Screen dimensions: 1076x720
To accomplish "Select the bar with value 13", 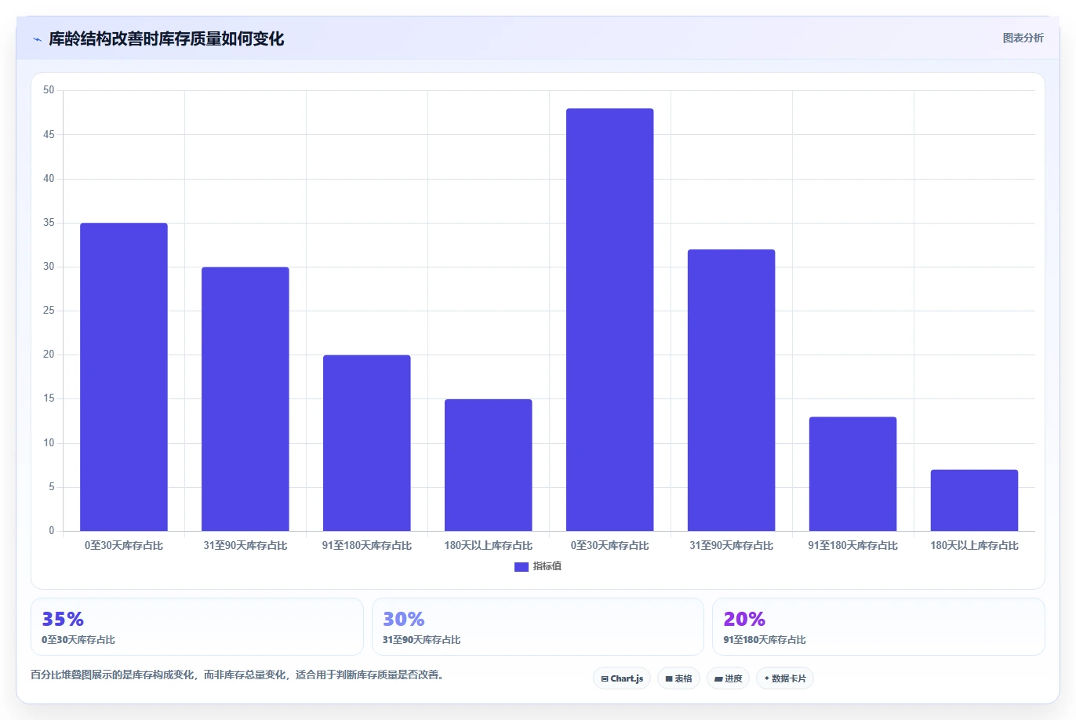I will click(853, 474).
